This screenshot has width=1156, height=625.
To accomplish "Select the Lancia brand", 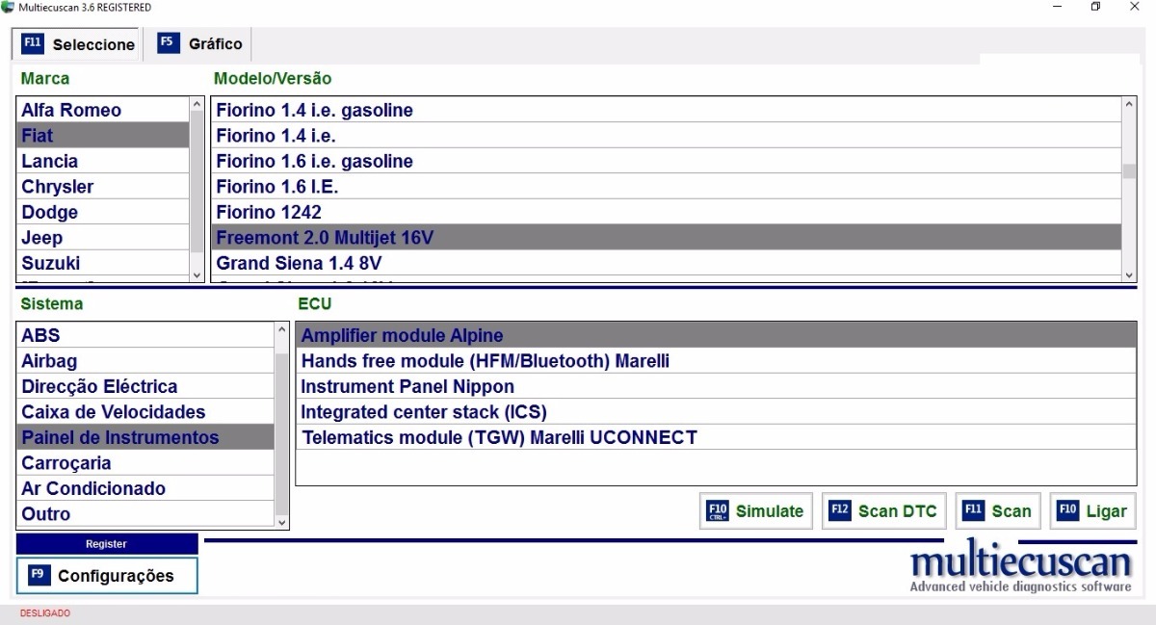I will pyautogui.click(x=102, y=161).
